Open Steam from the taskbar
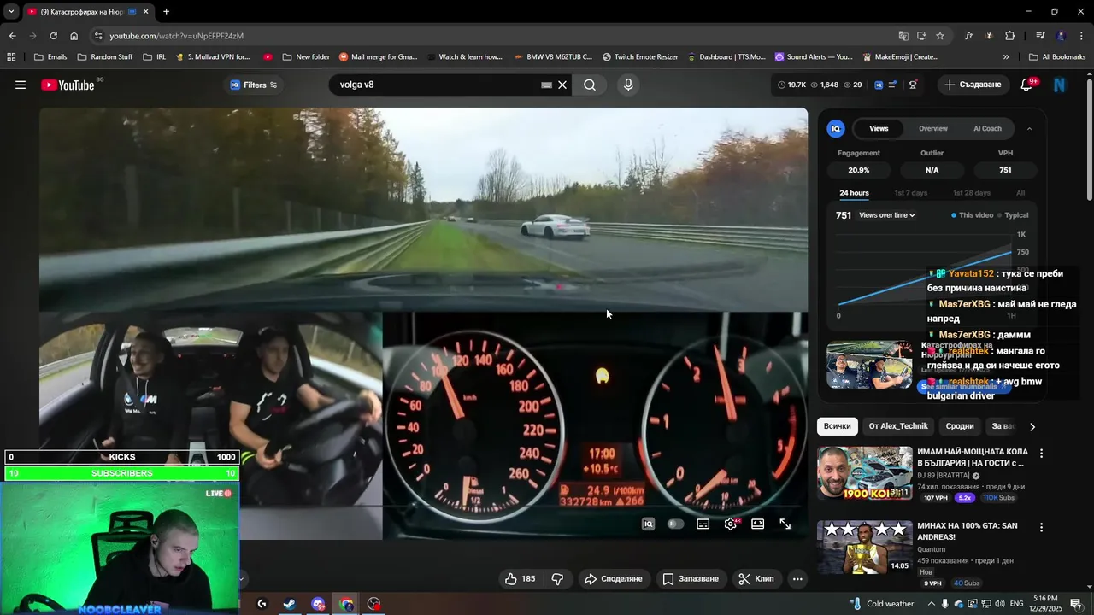Viewport: 1094px width, 615px height. click(290, 604)
